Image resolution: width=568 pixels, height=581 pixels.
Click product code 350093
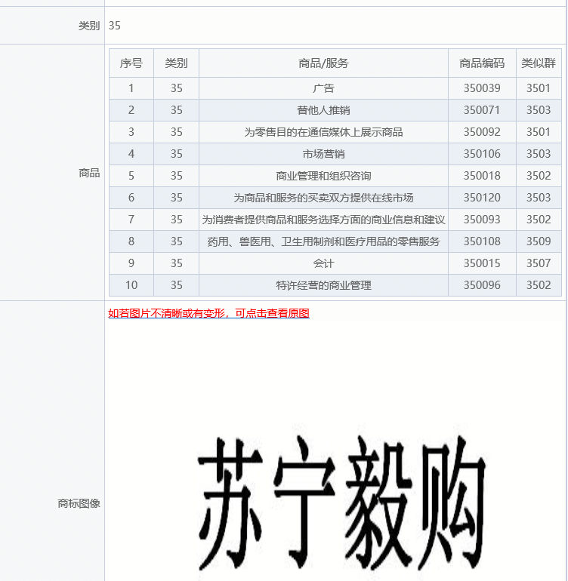click(x=482, y=220)
